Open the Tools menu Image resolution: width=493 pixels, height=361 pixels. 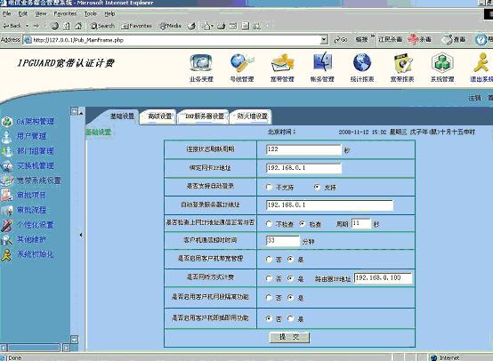click(91, 13)
